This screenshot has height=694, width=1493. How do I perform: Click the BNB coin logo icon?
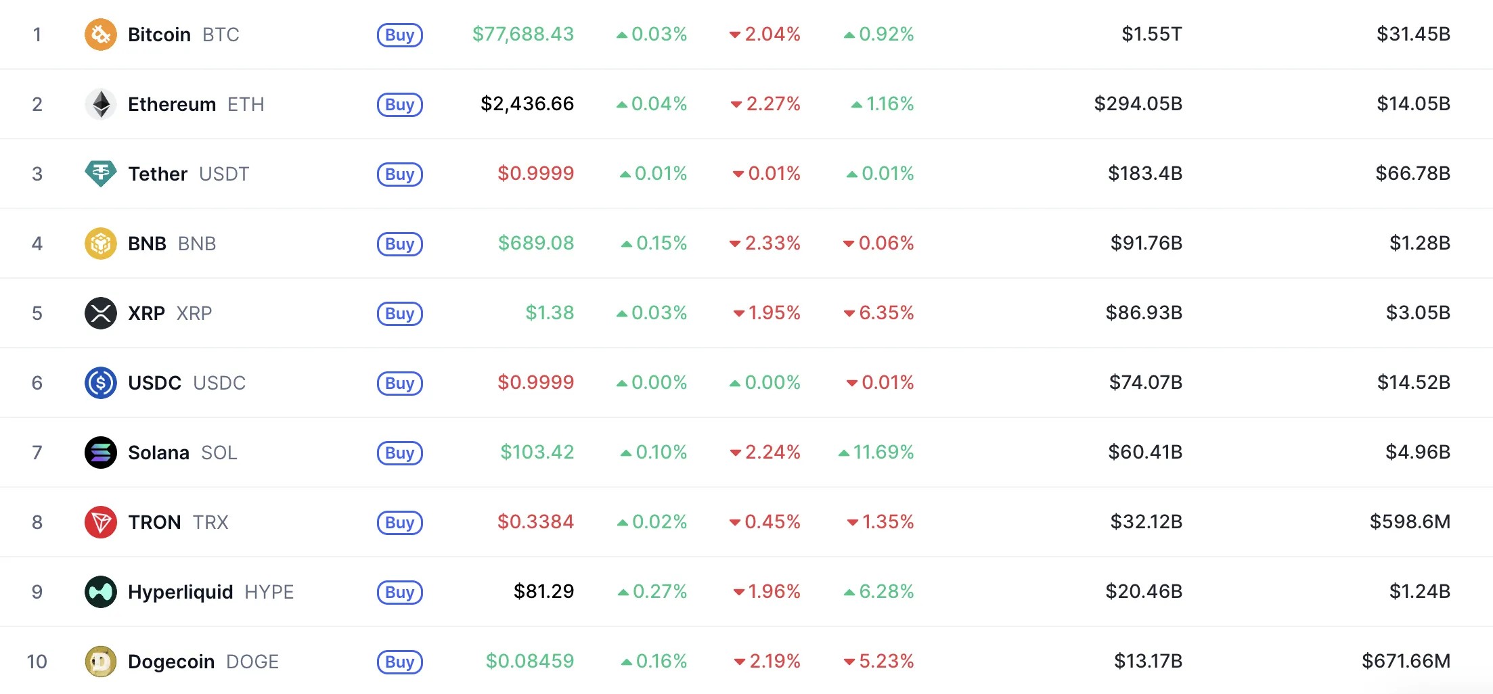click(100, 244)
